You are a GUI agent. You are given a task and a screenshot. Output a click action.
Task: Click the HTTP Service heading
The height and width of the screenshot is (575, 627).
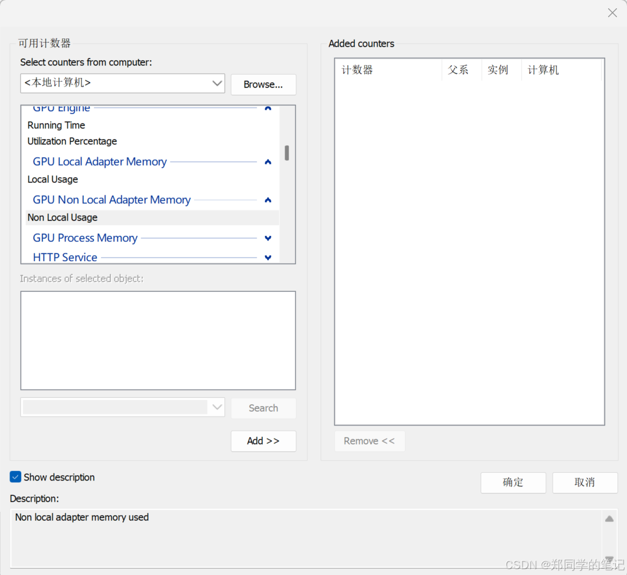click(x=65, y=257)
